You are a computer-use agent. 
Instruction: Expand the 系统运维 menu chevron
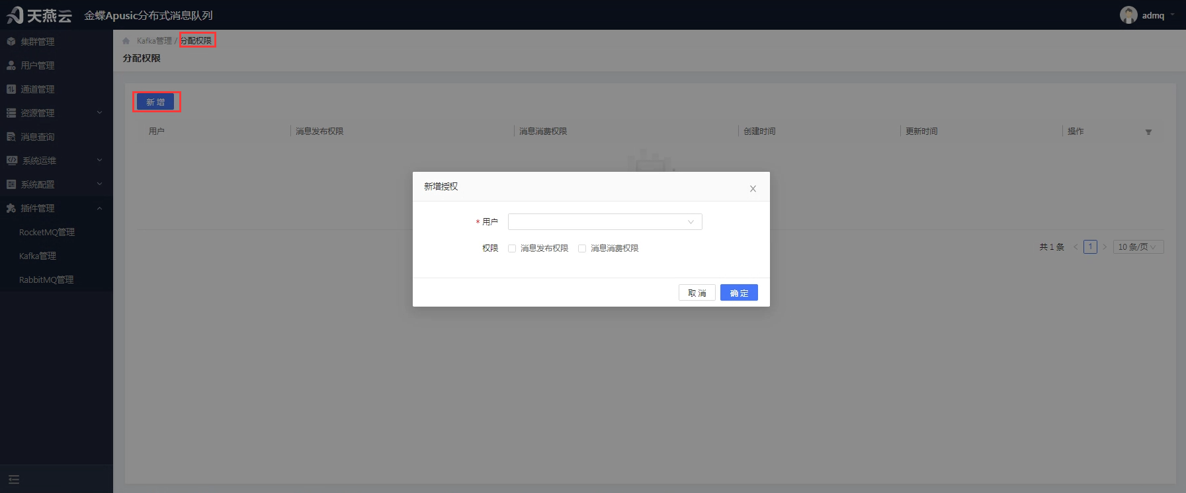point(100,161)
